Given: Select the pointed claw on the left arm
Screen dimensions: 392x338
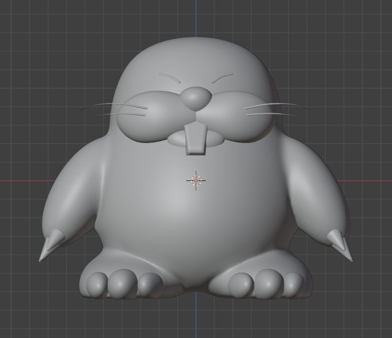Looking at the screenshot, I should (52, 245).
